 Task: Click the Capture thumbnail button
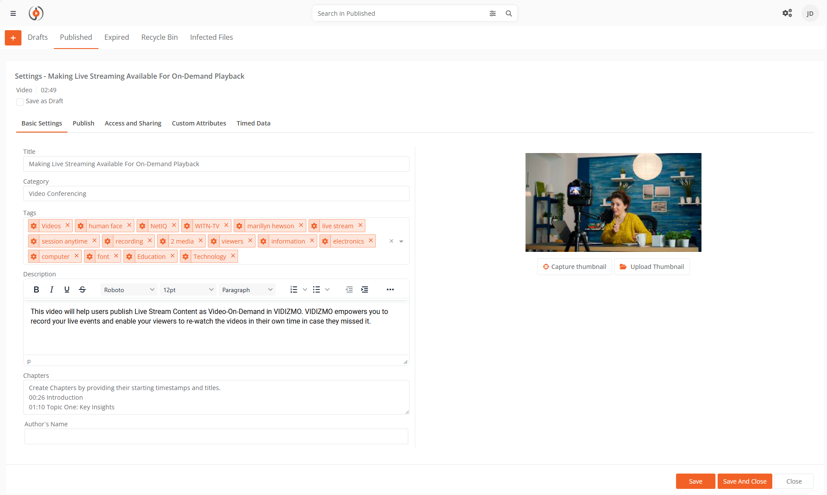point(574,267)
